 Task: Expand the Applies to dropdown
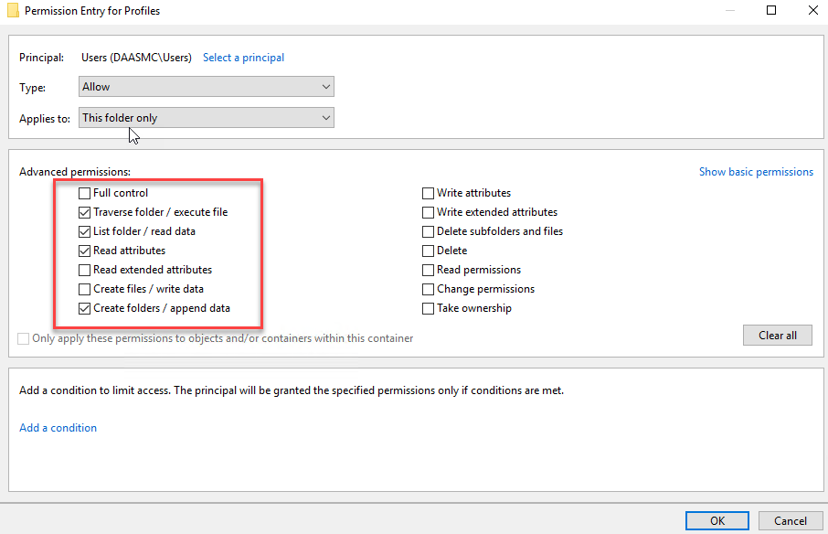(207, 118)
